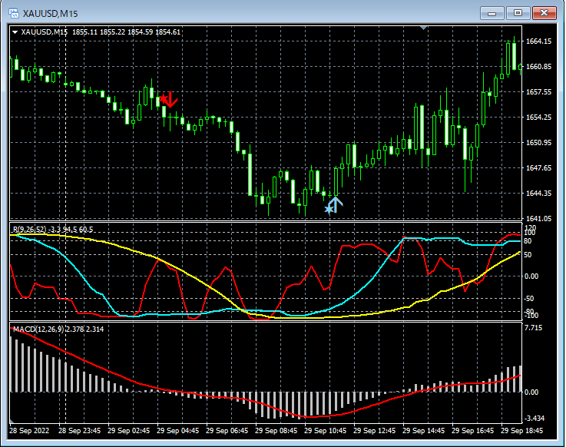Click the 7.715 MACD scale value
The image size is (566, 447).
point(534,328)
